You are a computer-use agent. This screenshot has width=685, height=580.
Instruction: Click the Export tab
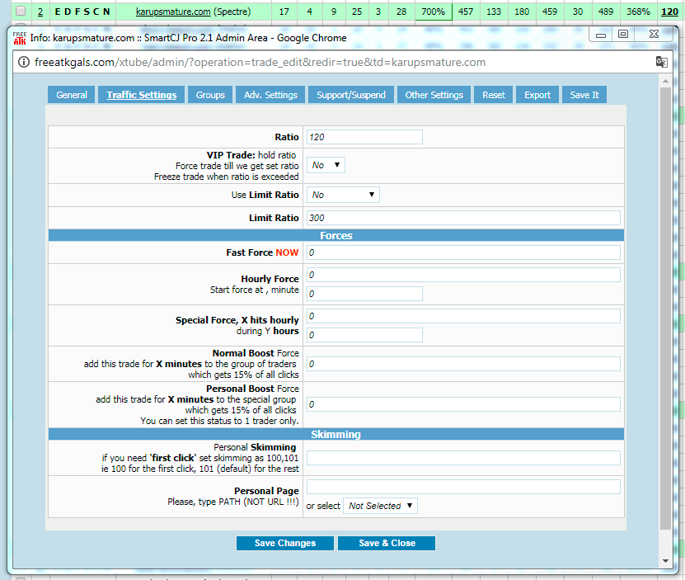click(537, 95)
